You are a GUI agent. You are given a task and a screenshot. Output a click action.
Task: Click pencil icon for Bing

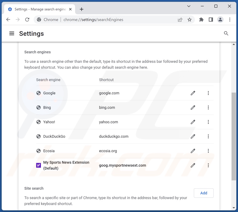coord(193,108)
